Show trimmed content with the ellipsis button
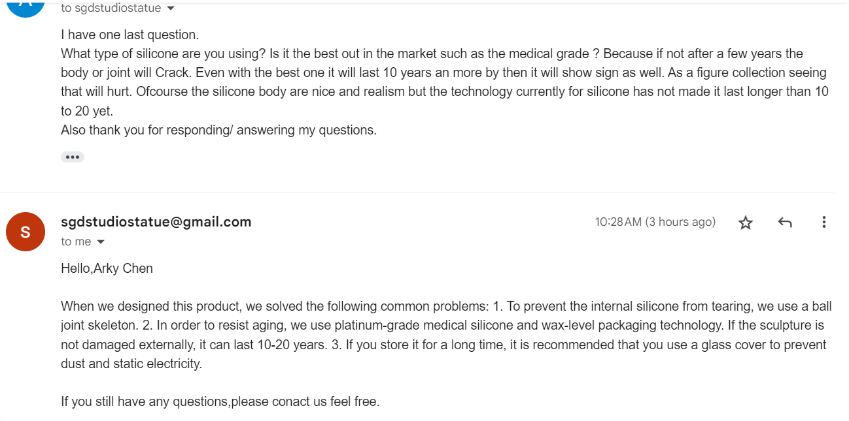 (x=73, y=157)
